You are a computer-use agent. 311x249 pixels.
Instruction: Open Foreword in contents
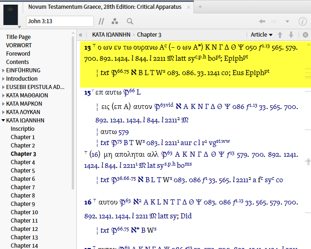pyautogui.click(x=18, y=54)
